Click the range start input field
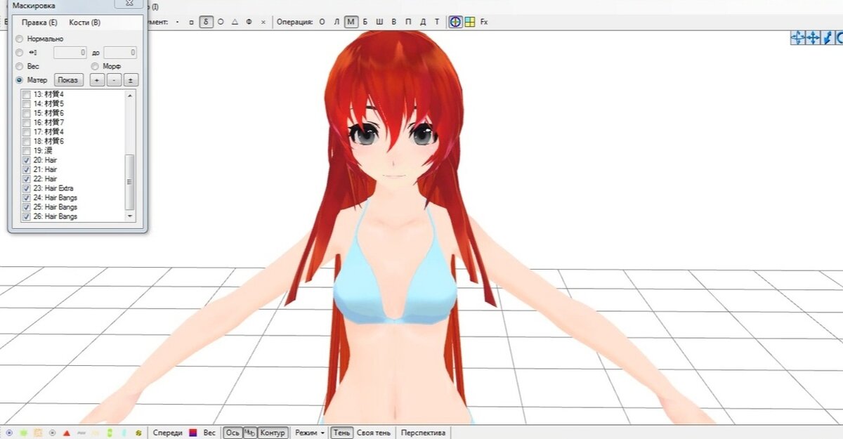Image resolution: width=843 pixels, height=439 pixels. [70, 53]
